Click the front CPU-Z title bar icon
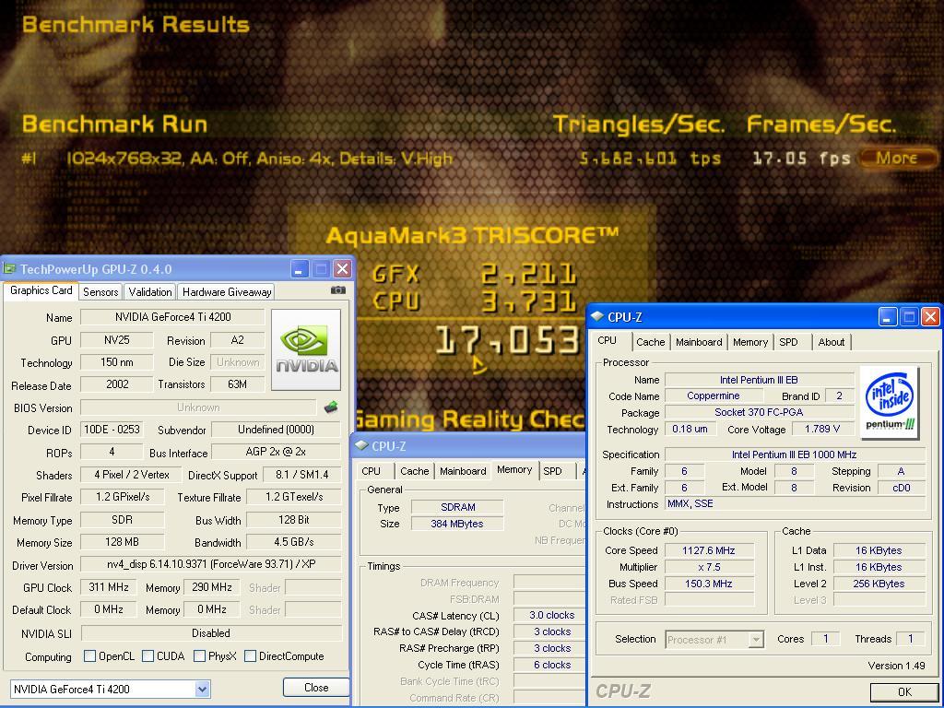Screen dimensions: 944x708 tap(597, 316)
